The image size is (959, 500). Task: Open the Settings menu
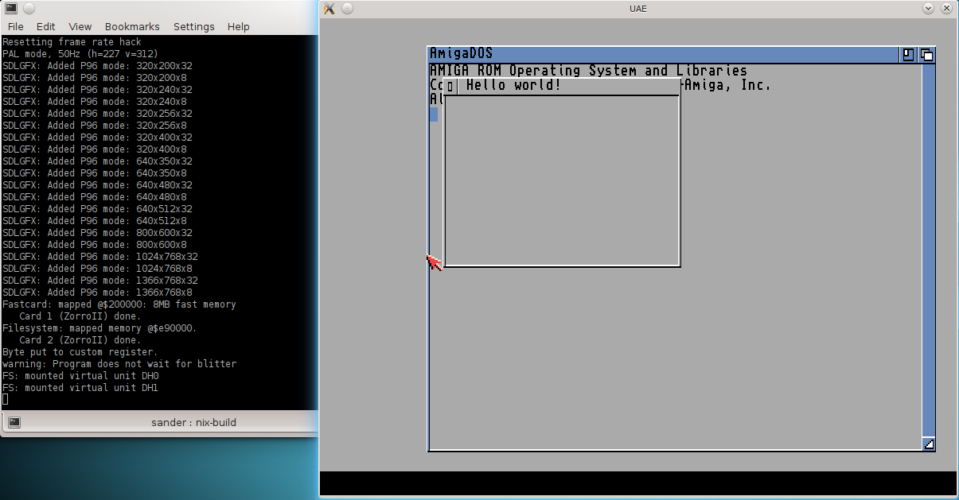pos(193,26)
